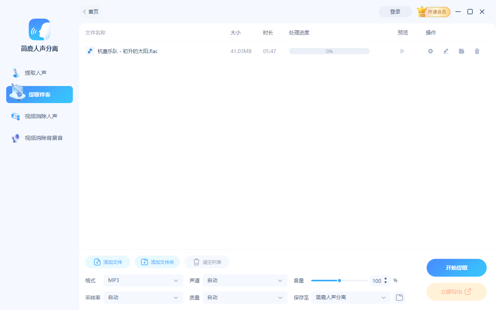Screen dimensions: 496x310
Task: Delete the flac file via the trash icon
Action: 477,51
